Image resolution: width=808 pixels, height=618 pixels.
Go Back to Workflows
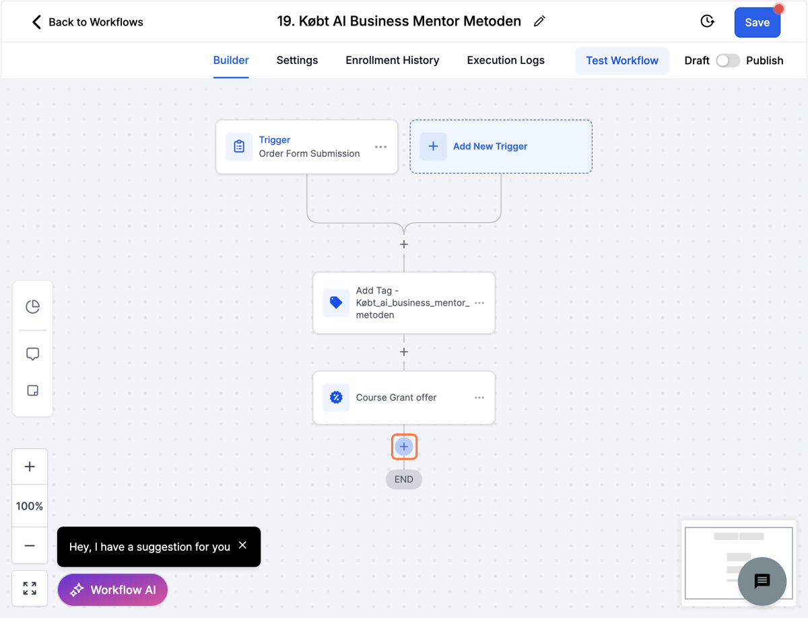tap(96, 22)
